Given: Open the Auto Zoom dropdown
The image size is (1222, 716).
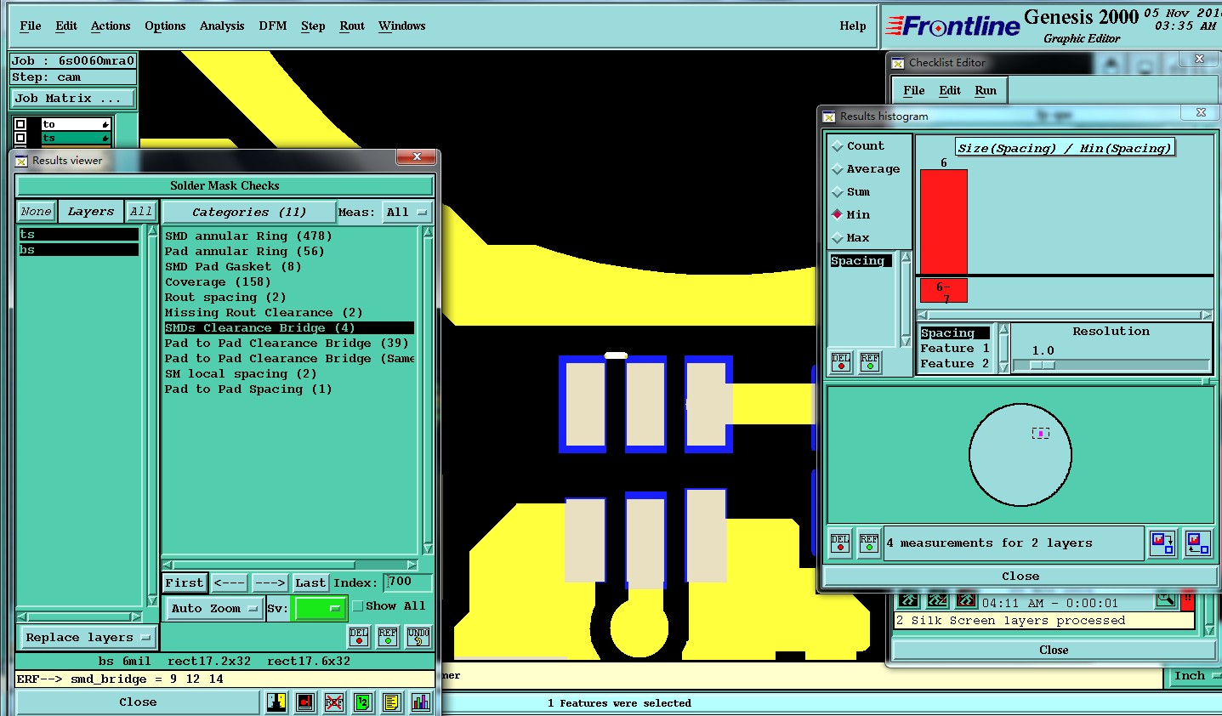Looking at the screenshot, I should pyautogui.click(x=213, y=608).
